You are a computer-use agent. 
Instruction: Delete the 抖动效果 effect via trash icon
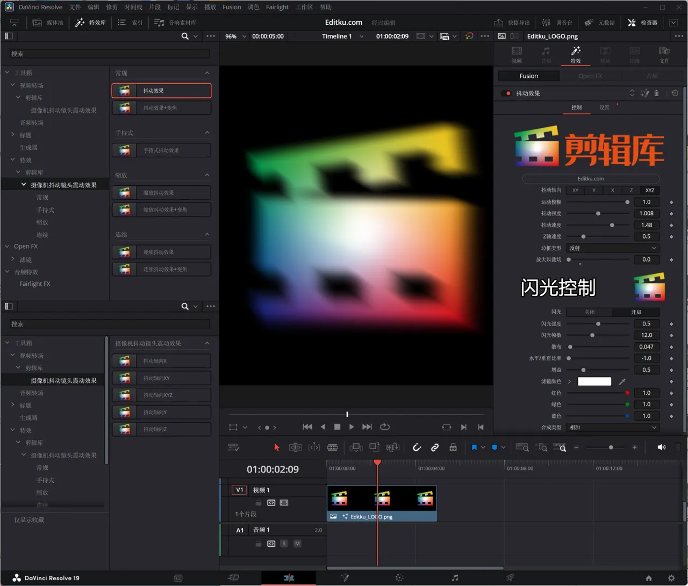(656, 93)
